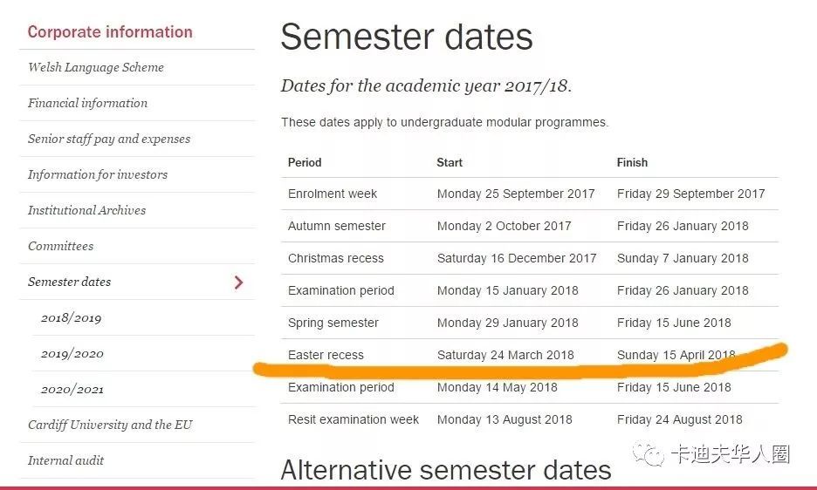Click the Period column header
The height and width of the screenshot is (490, 817).
pyautogui.click(x=305, y=162)
